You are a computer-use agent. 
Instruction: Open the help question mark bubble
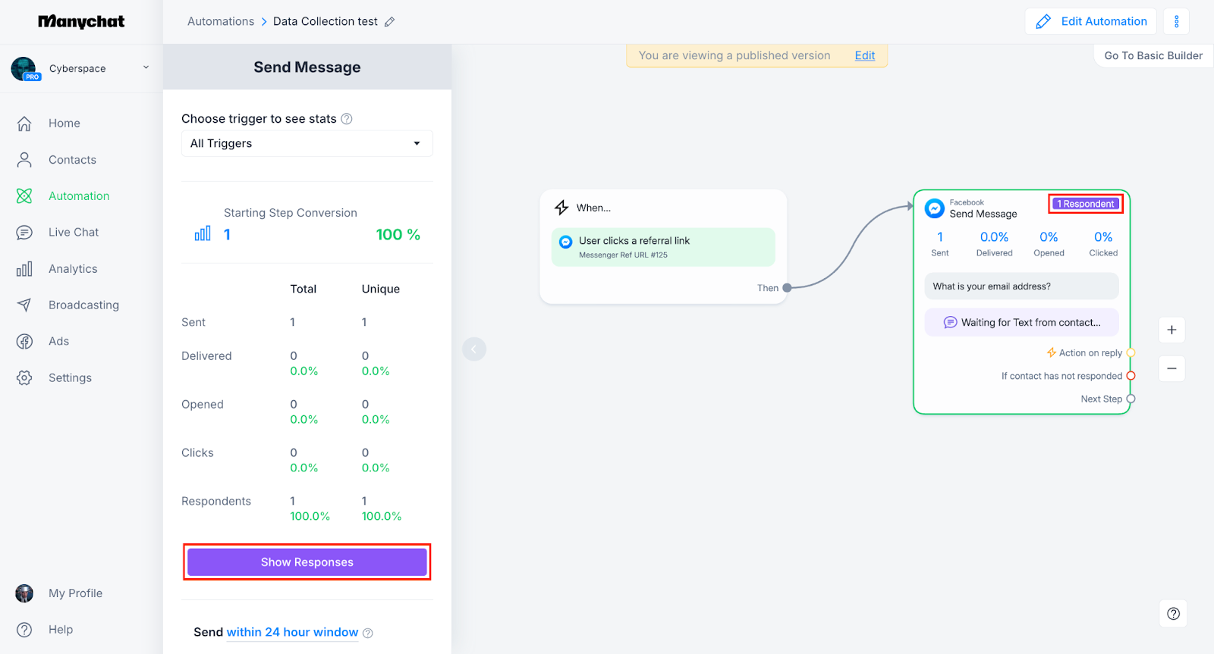click(x=1173, y=614)
